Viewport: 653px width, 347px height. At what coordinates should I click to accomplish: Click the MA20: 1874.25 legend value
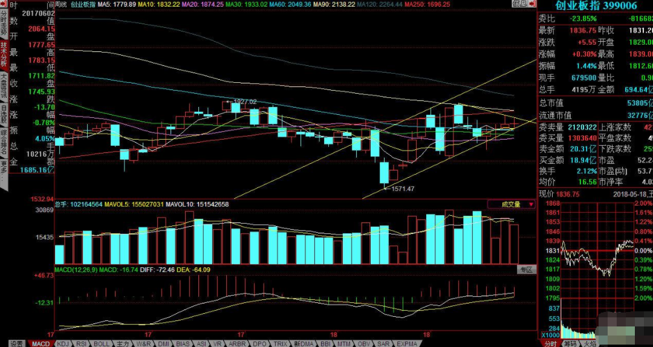[x=203, y=4]
